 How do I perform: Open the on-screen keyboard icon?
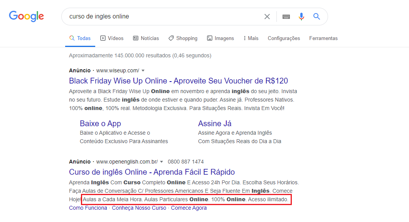[x=286, y=17]
